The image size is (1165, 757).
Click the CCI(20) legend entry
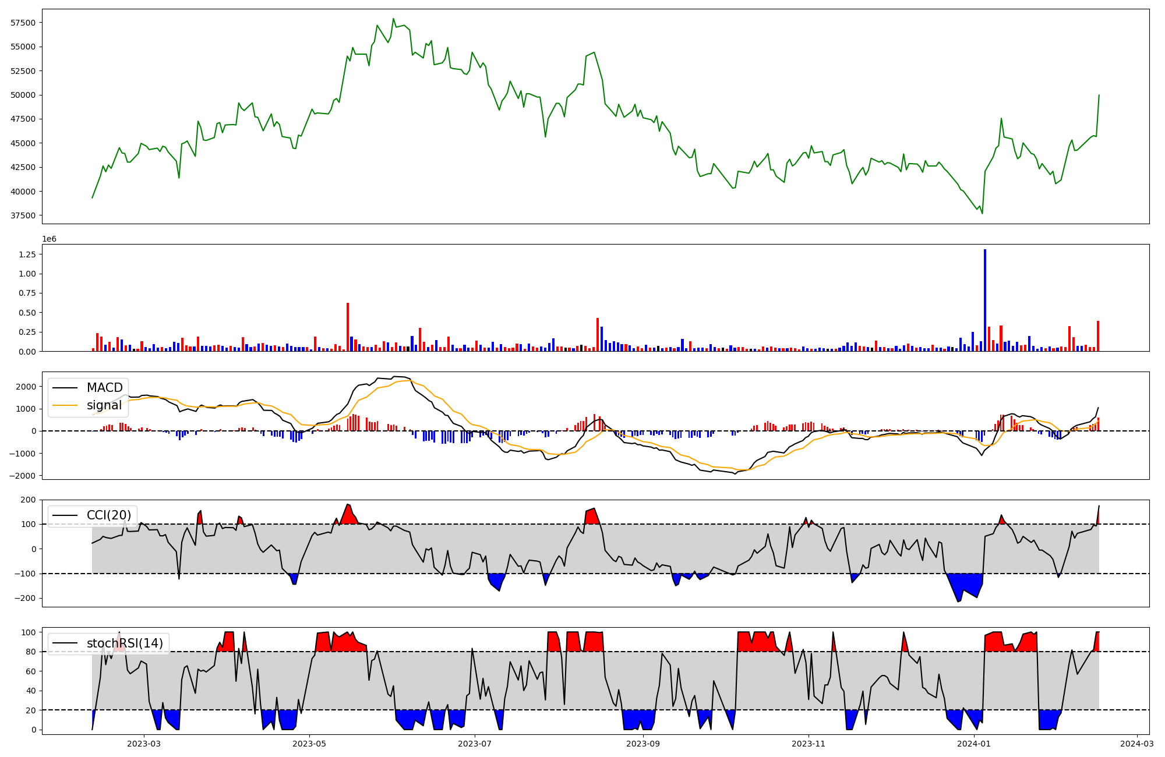[108, 515]
